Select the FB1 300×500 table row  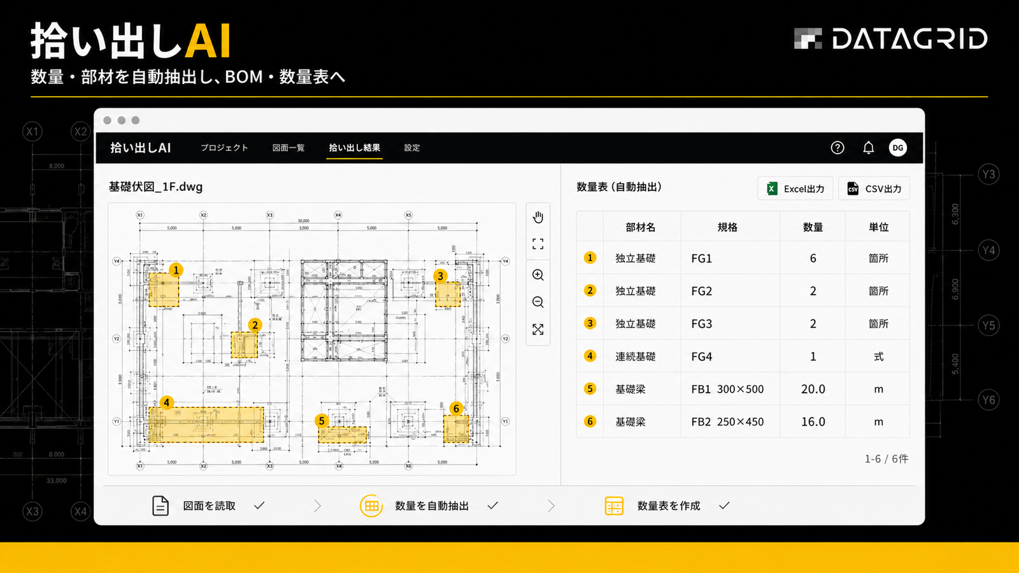click(743, 389)
